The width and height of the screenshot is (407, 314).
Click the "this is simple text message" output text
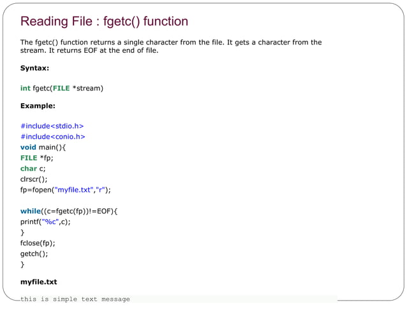(75, 299)
